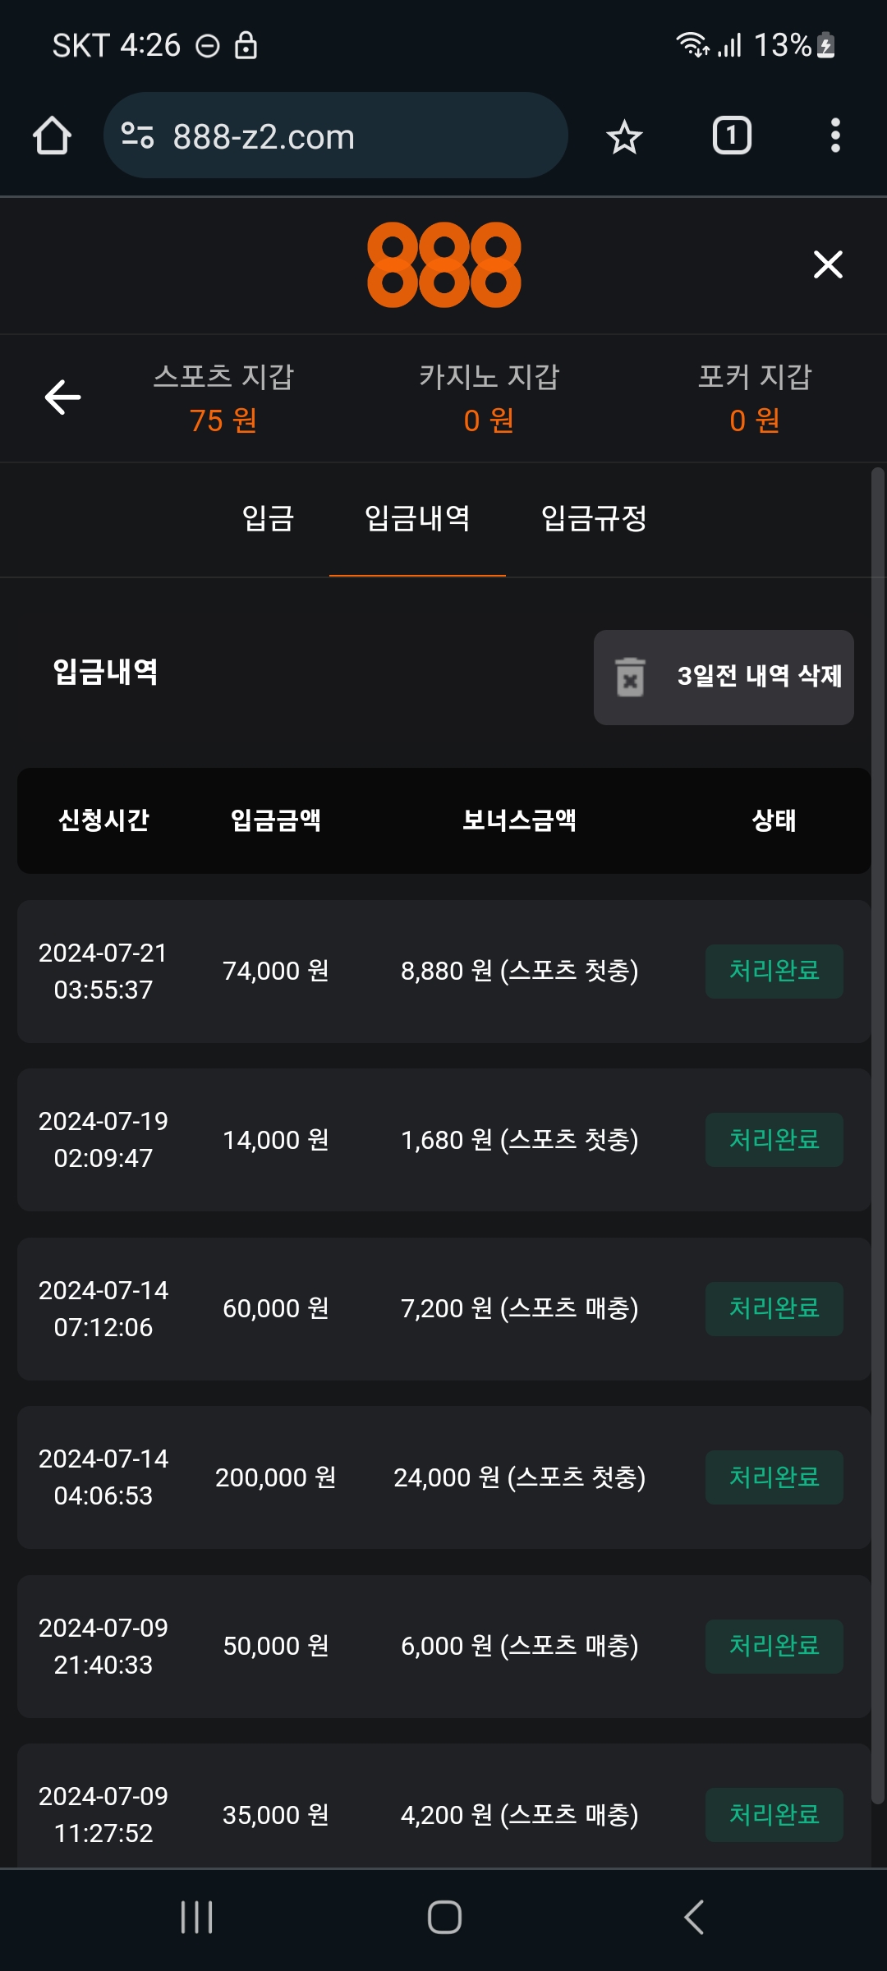Open the browser three-dot menu

835,136
